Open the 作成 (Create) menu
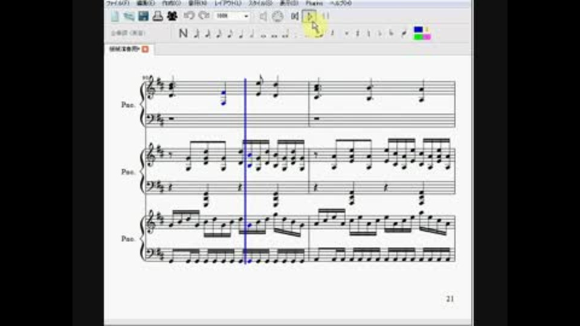This screenshot has width=580, height=326. pyautogui.click(x=172, y=4)
